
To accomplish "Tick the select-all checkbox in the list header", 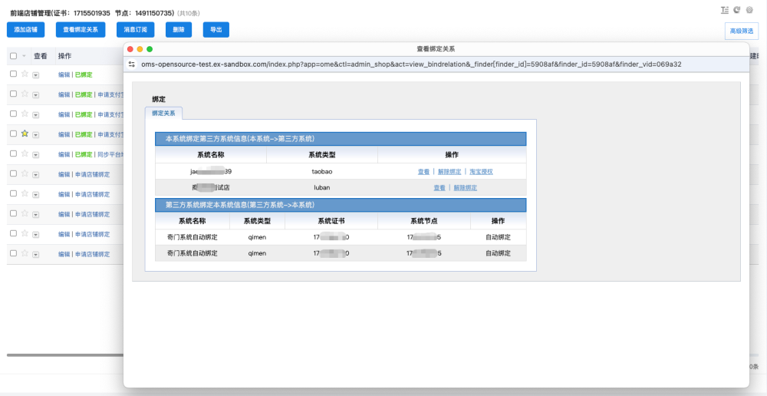I will 13,56.
